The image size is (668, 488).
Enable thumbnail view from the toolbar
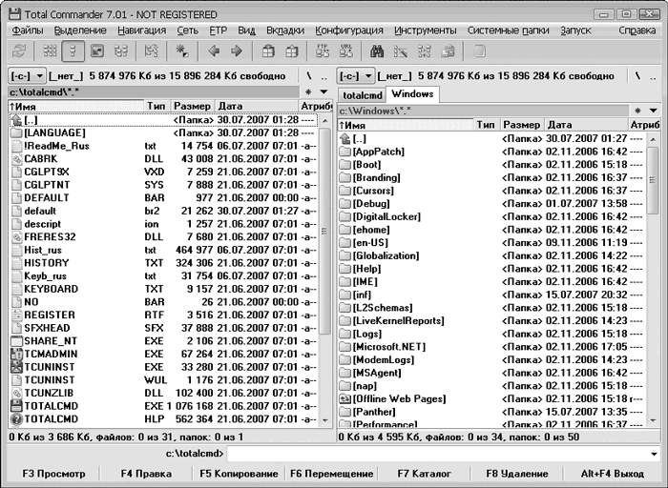point(97,51)
